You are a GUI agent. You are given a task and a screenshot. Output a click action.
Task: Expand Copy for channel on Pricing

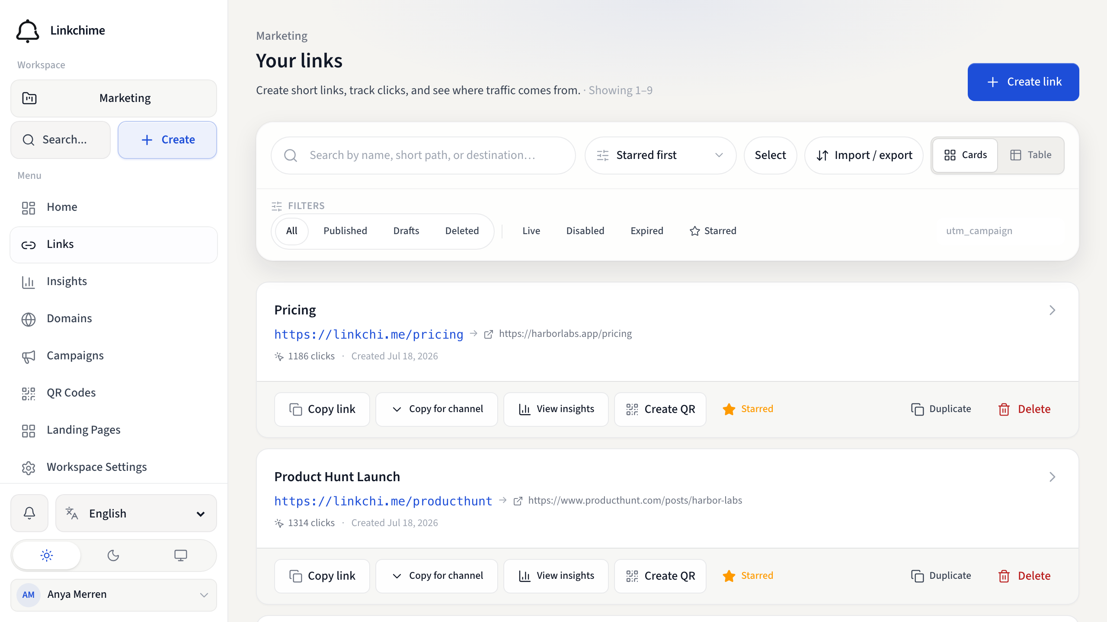point(437,409)
